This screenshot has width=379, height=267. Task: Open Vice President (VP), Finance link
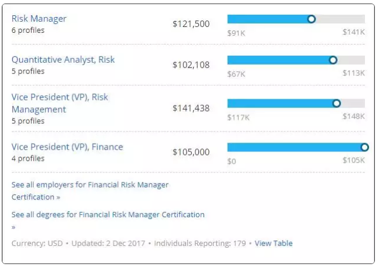point(67,147)
